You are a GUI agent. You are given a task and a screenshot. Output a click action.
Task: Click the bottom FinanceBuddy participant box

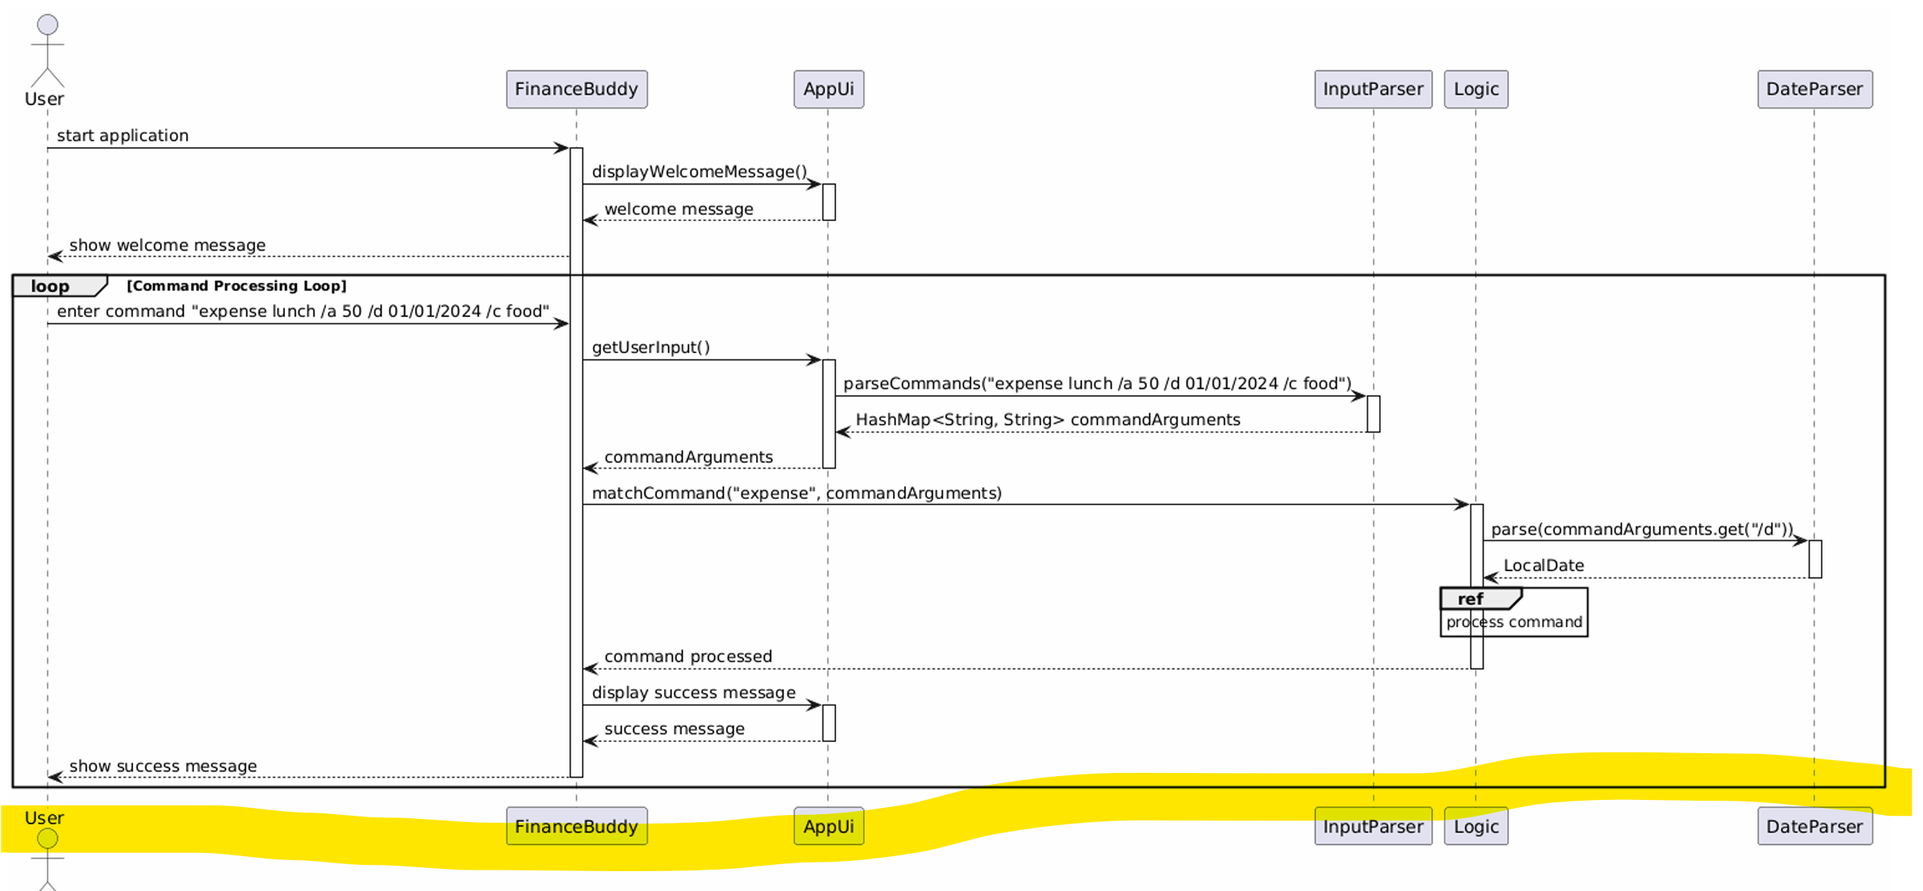(576, 826)
